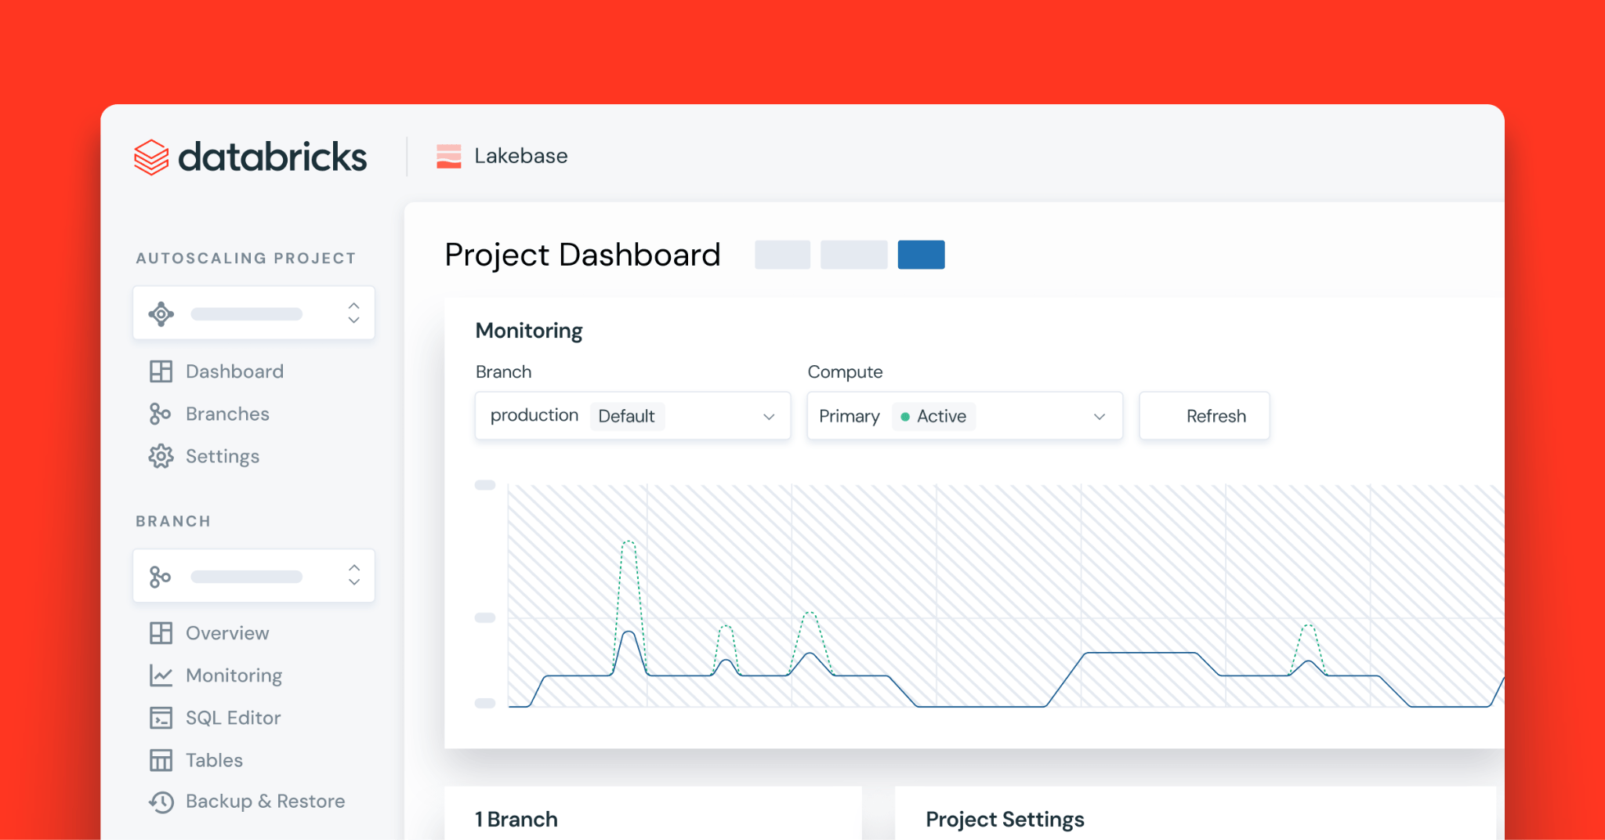Click the SQL Editor terminal icon
Image resolution: width=1605 pixels, height=840 pixels.
tap(161, 718)
